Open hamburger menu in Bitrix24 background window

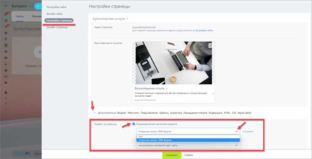point(6,6)
